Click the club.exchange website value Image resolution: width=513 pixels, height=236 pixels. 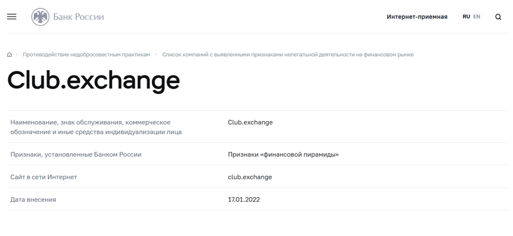coord(250,177)
